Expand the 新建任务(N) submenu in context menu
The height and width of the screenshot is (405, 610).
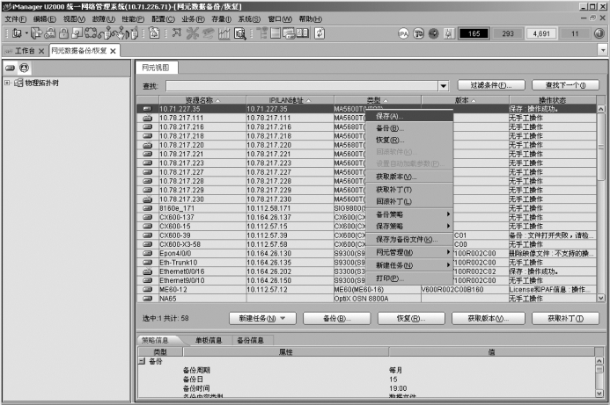point(409,265)
